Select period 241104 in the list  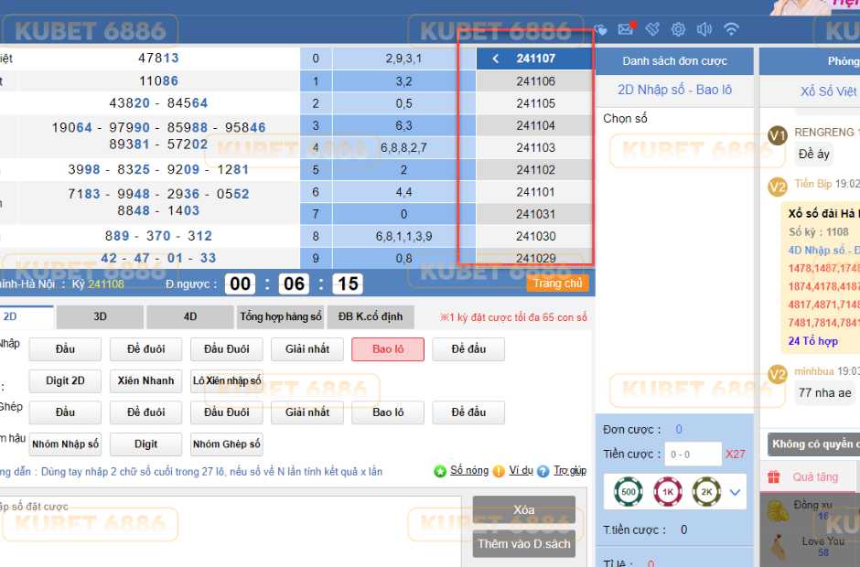tap(535, 125)
